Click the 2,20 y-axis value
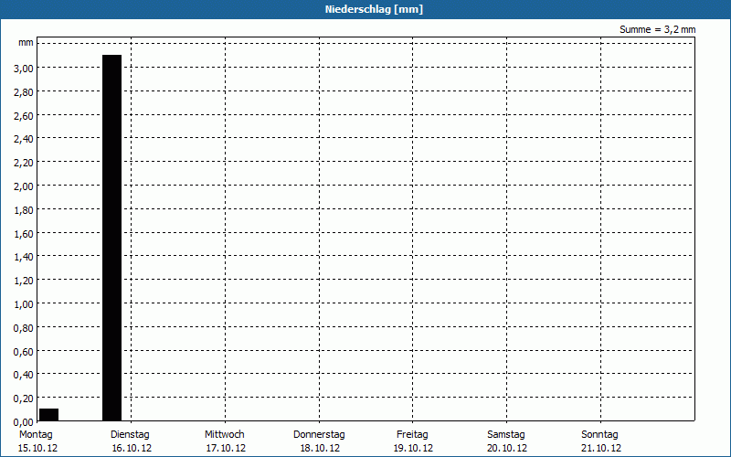Viewport: 731px width, 457px height. coord(24,163)
